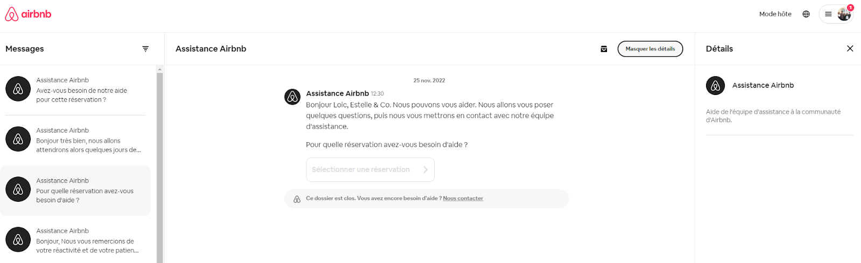Open conversation 'Bonjour très bien, nous allons'
The image size is (861, 263).
tap(75, 140)
